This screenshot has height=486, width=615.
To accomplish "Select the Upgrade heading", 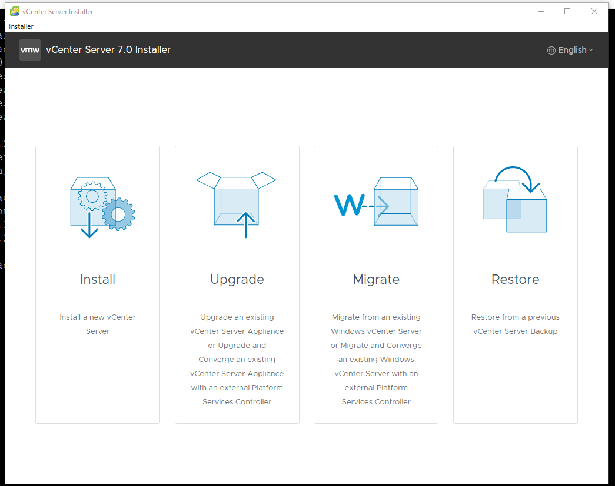I will point(237,280).
